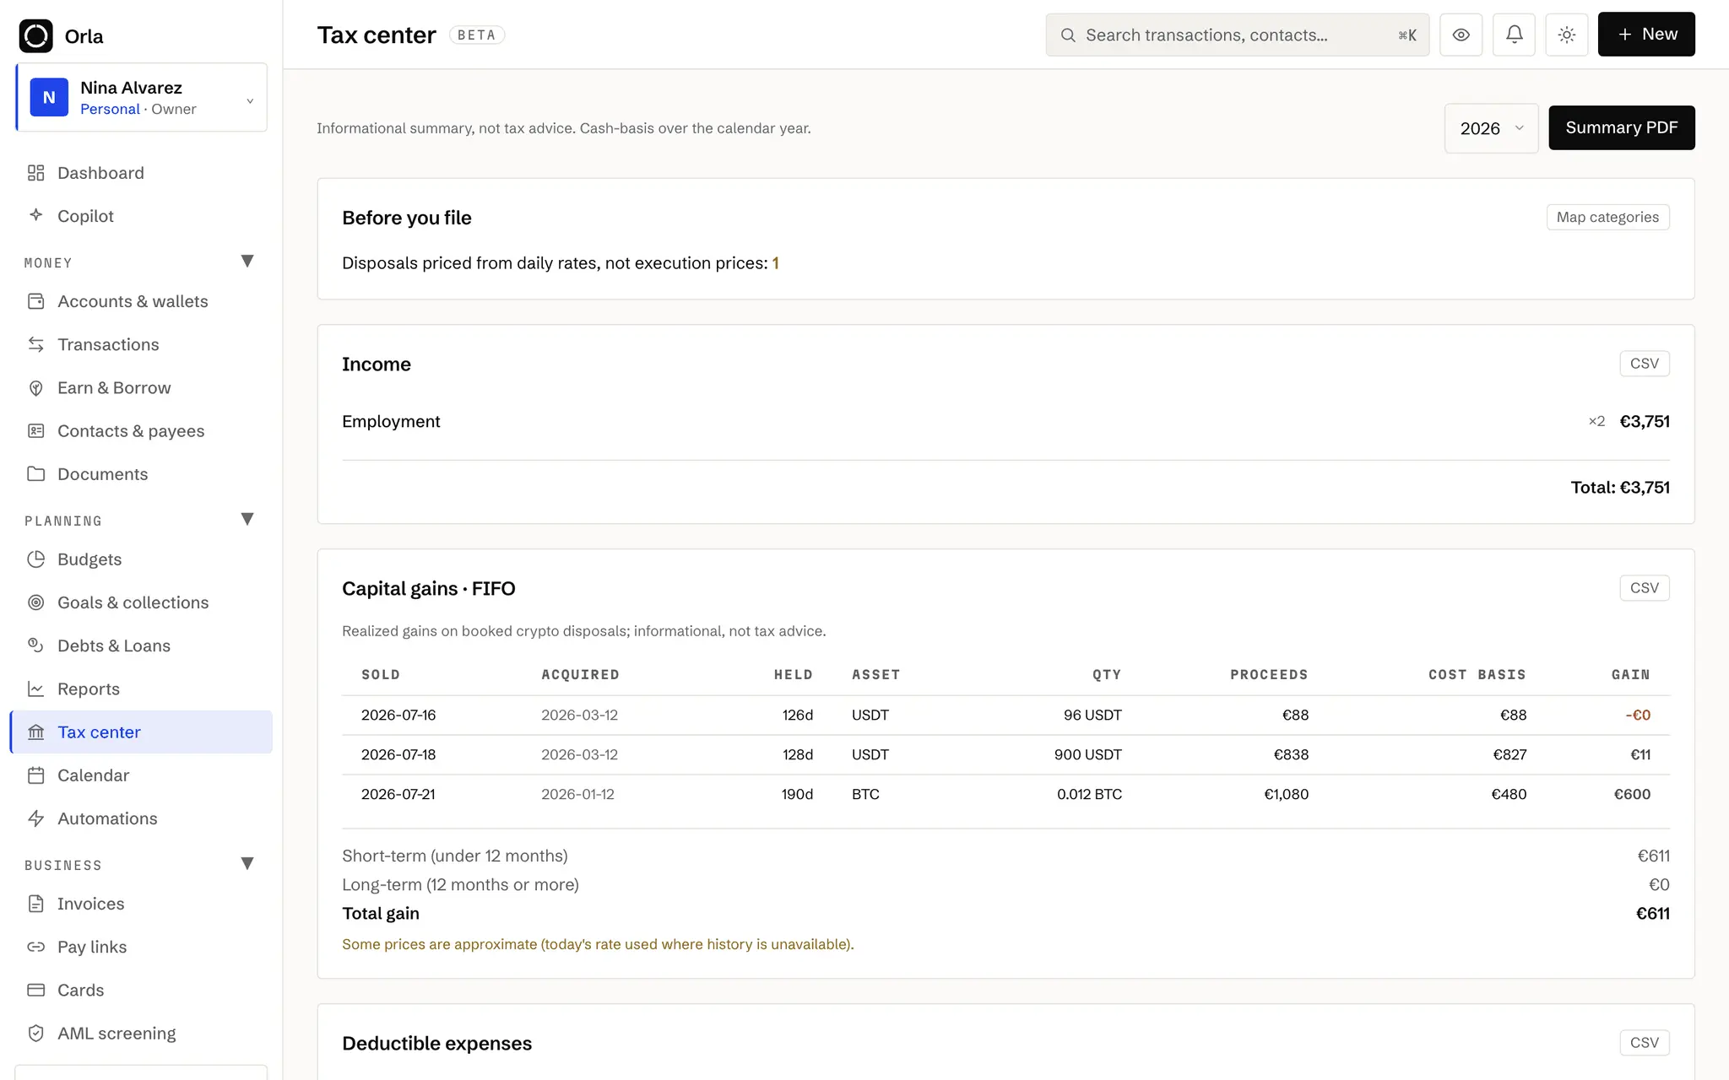Click the COST BASIS column header
The height and width of the screenshot is (1080, 1729).
coord(1477,674)
